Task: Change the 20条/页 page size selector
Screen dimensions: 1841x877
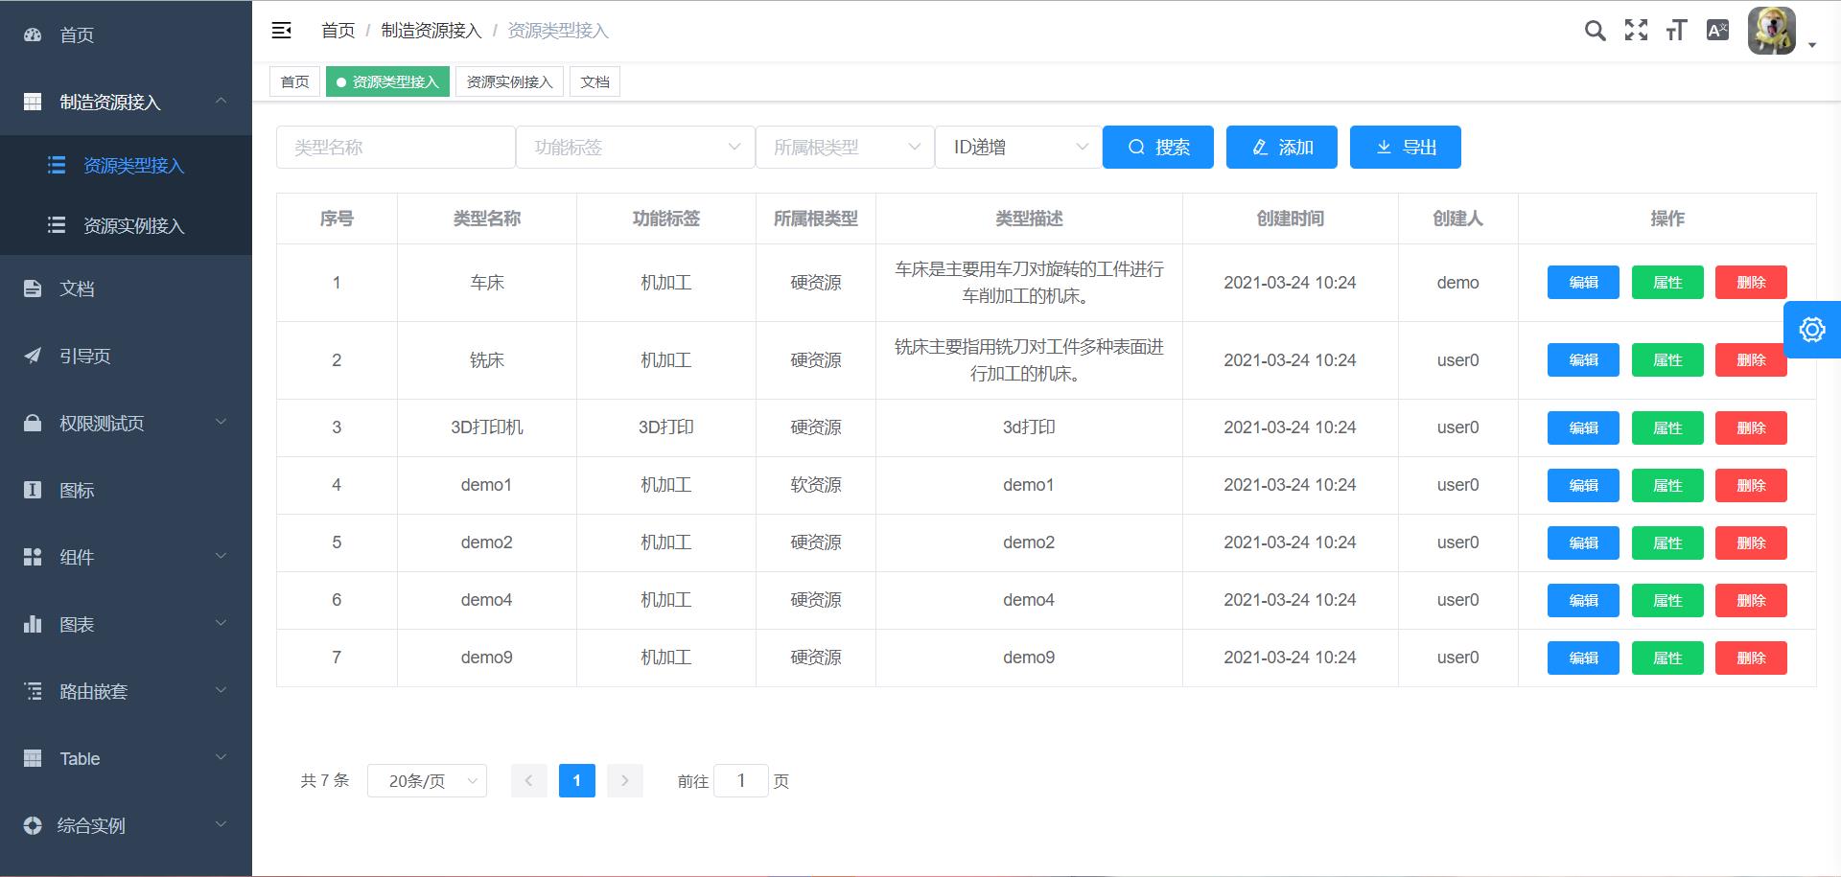Action: [427, 781]
